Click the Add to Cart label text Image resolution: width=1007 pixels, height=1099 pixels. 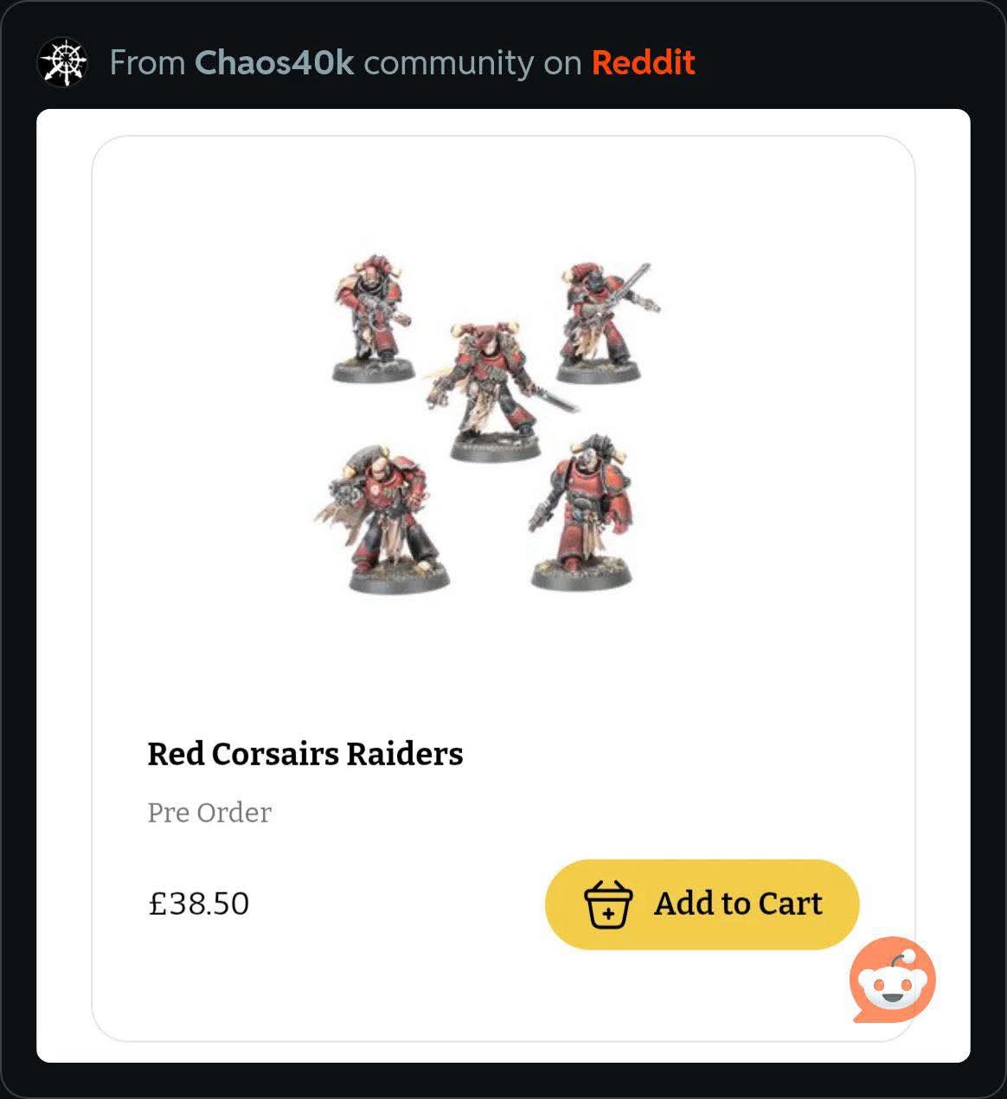[x=738, y=904]
